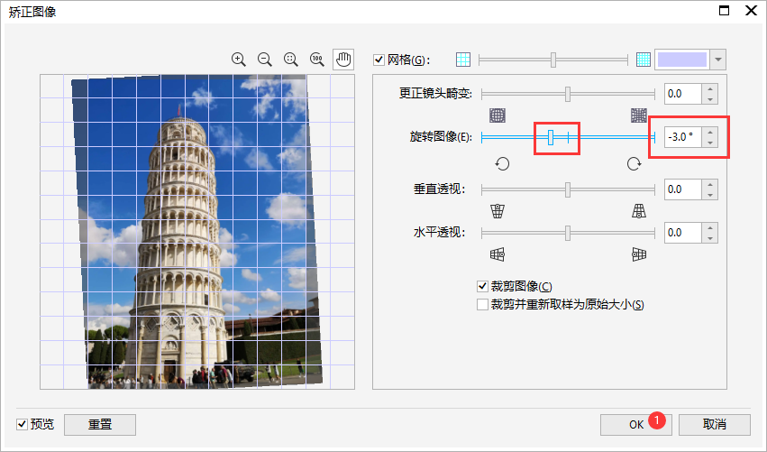The height and width of the screenshot is (452, 767).
Task: Close the 矫正图像 dialog
Action: pyautogui.click(x=751, y=10)
